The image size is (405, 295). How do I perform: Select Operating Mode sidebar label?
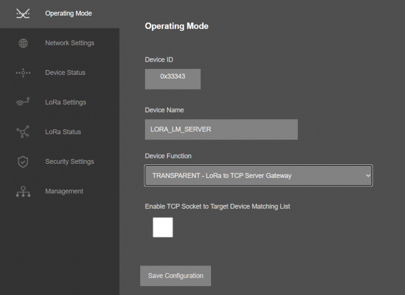(x=68, y=13)
